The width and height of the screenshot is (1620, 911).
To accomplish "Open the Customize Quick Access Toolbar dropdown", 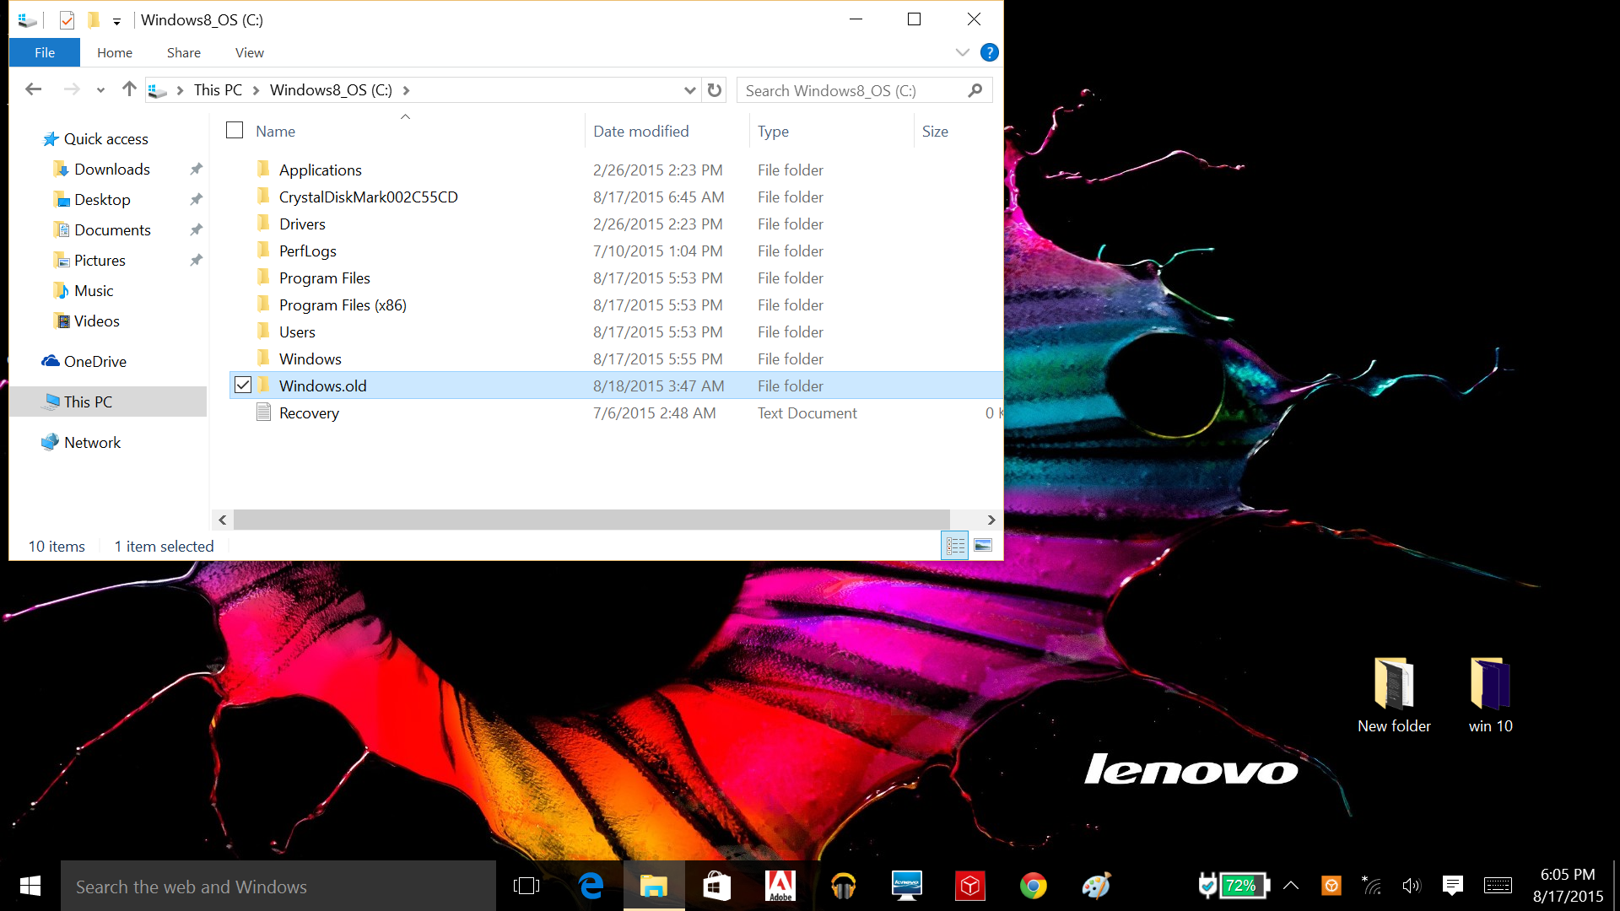I will [x=116, y=20].
